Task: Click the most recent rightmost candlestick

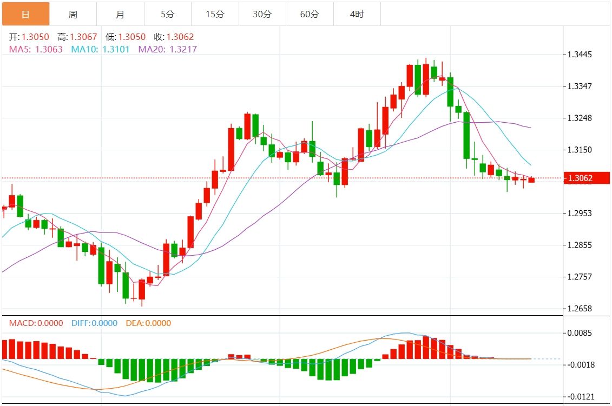Action: (x=531, y=179)
